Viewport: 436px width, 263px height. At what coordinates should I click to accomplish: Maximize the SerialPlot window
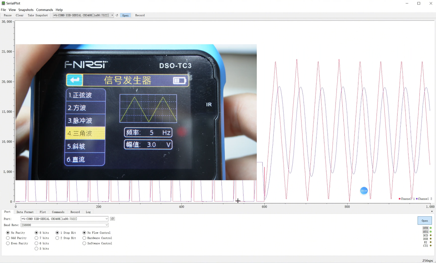[419, 3]
